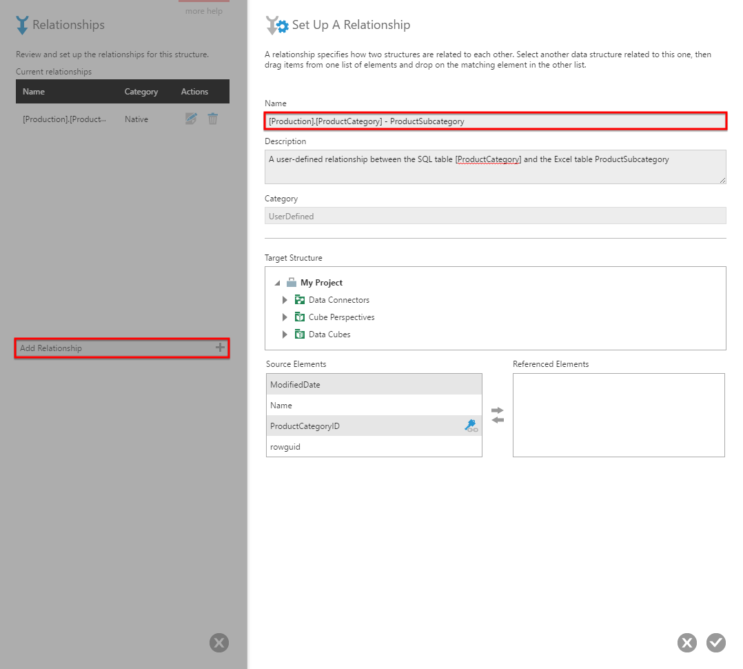Select rowguid in Source Elements
This screenshot has height=669, width=743.
374,447
